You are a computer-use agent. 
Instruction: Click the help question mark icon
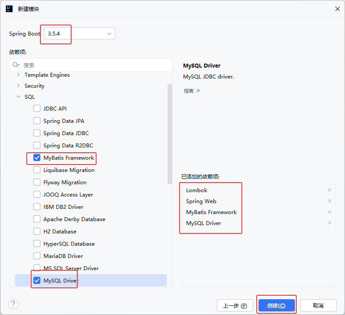click(x=14, y=304)
